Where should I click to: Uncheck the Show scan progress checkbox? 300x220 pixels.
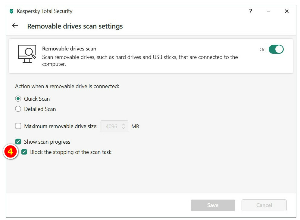tap(18, 142)
